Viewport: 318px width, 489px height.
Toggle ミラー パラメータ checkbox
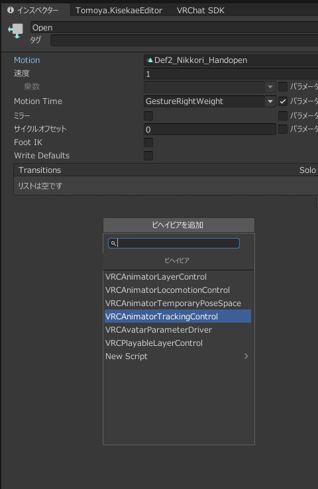[283, 116]
